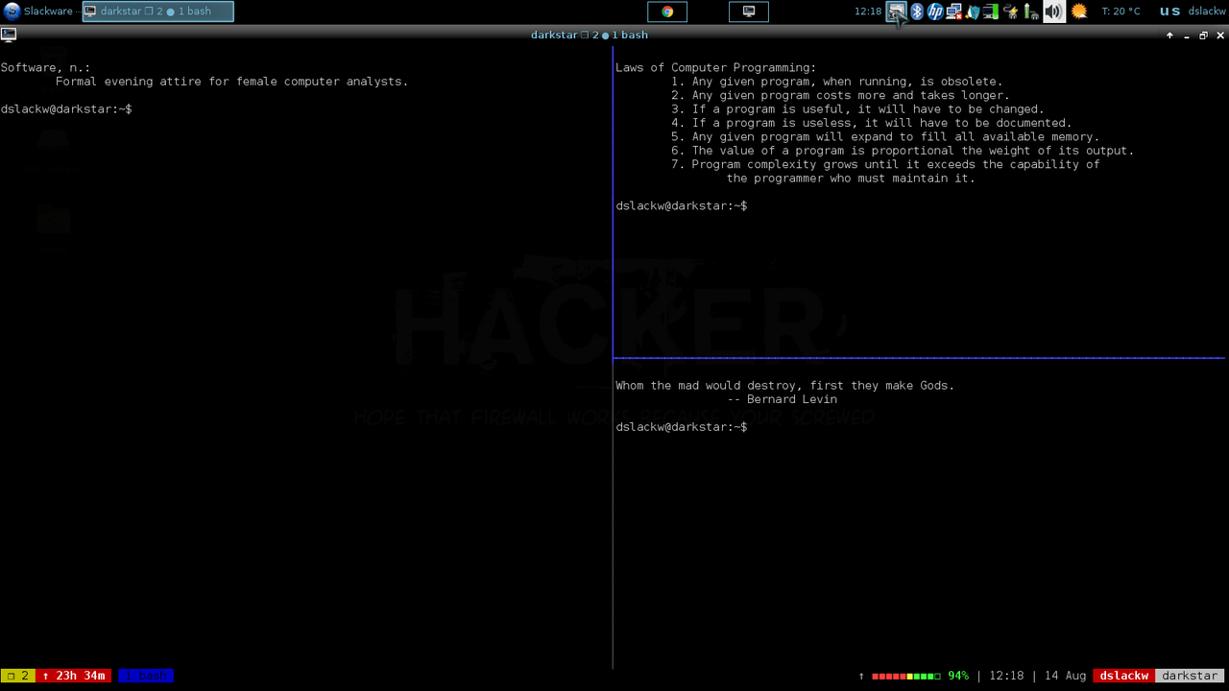Click the status bar time '12:18'
This screenshot has height=691, width=1229.
[1006, 676]
